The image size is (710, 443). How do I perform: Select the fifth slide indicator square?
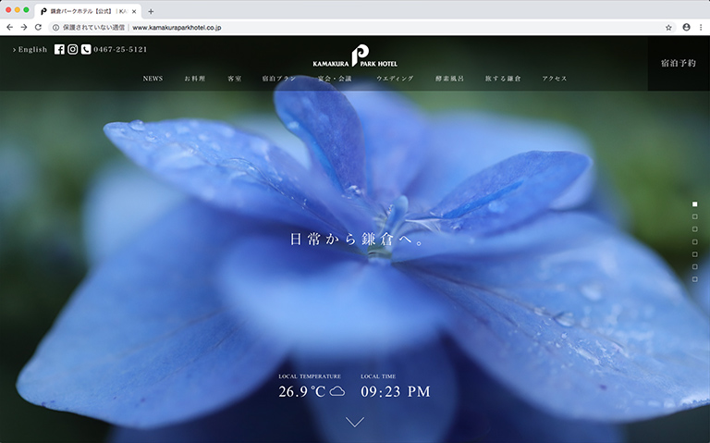[695, 254]
